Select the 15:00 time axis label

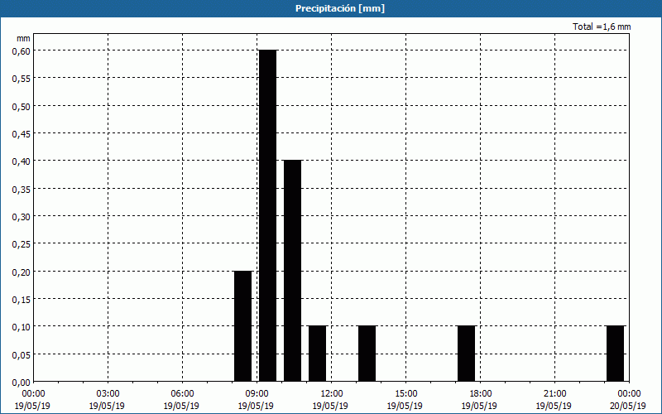pyautogui.click(x=405, y=394)
